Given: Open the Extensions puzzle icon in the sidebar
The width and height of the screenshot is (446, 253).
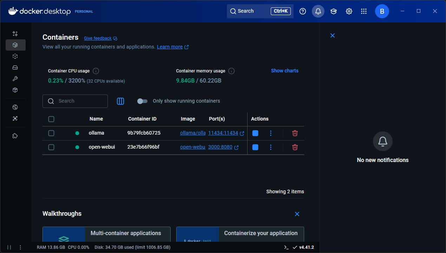Looking at the screenshot, I should click(15, 136).
